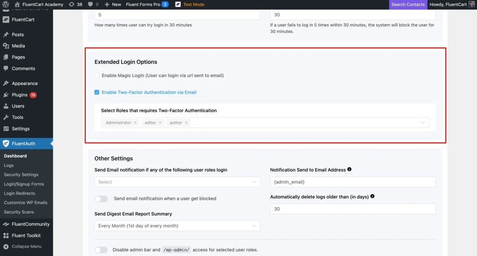
Task: Click the Extended Login Options heading
Action: (126, 62)
